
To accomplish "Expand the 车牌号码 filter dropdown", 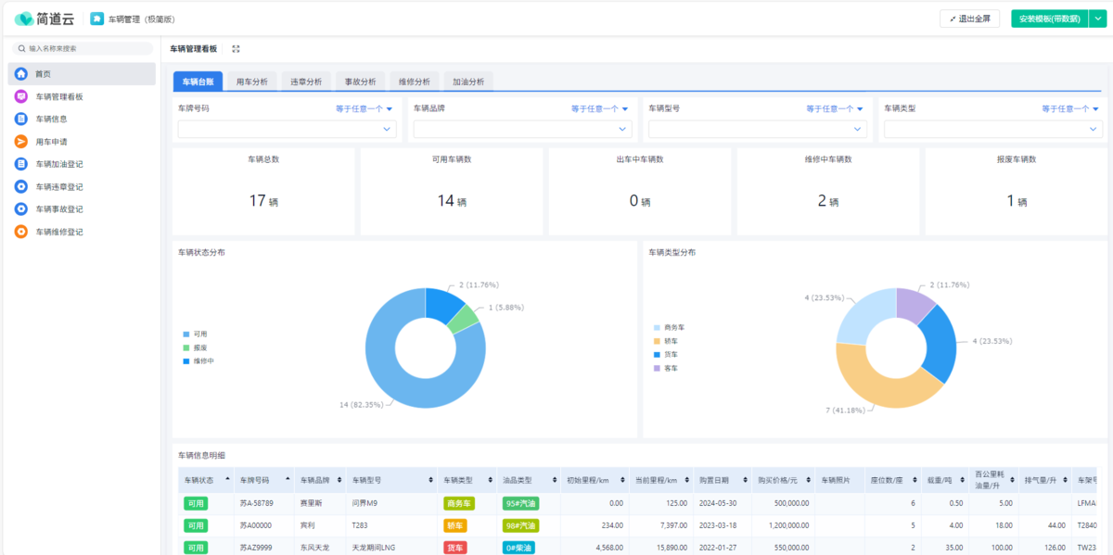I will tap(287, 130).
